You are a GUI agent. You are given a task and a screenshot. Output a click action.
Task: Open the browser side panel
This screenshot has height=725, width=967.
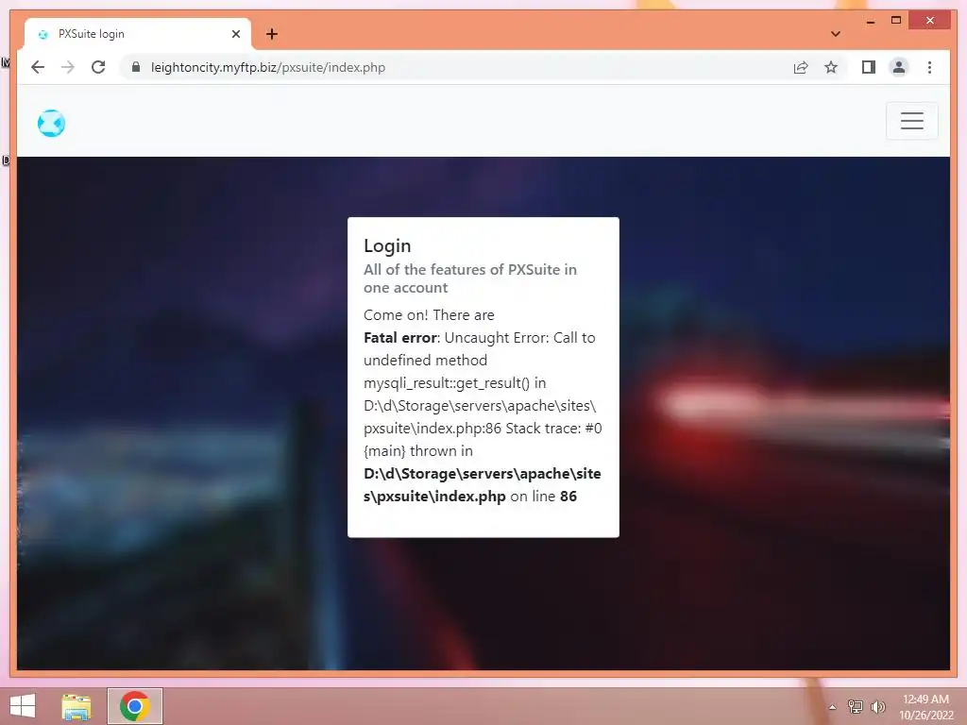click(x=869, y=67)
